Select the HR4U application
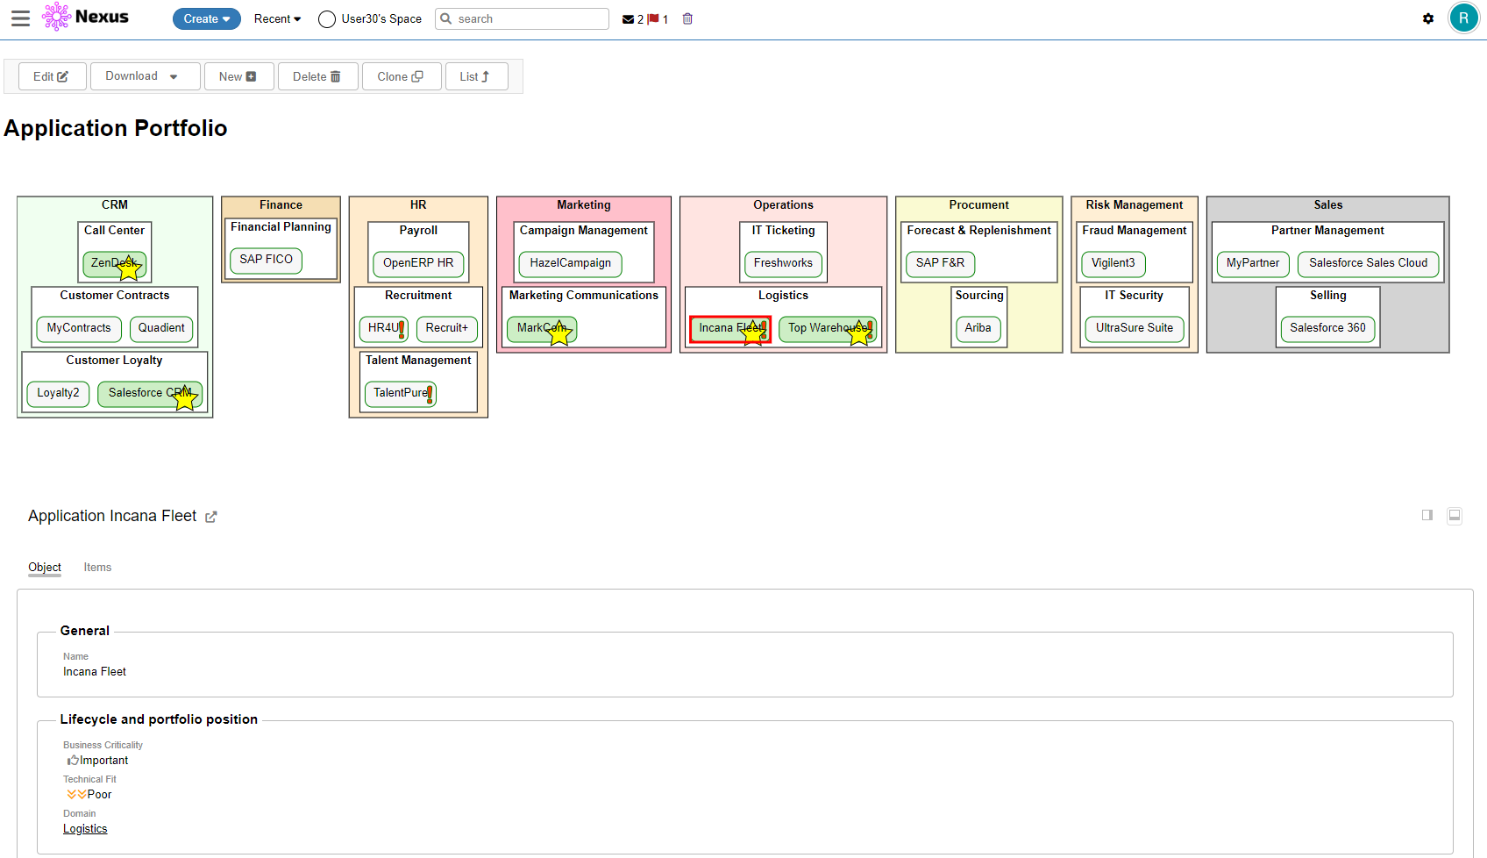The image size is (1487, 858). pos(384,328)
